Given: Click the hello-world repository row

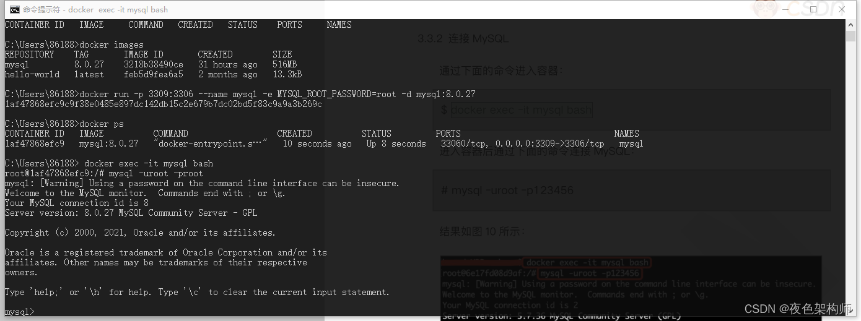Looking at the screenshot, I should 153,74.
